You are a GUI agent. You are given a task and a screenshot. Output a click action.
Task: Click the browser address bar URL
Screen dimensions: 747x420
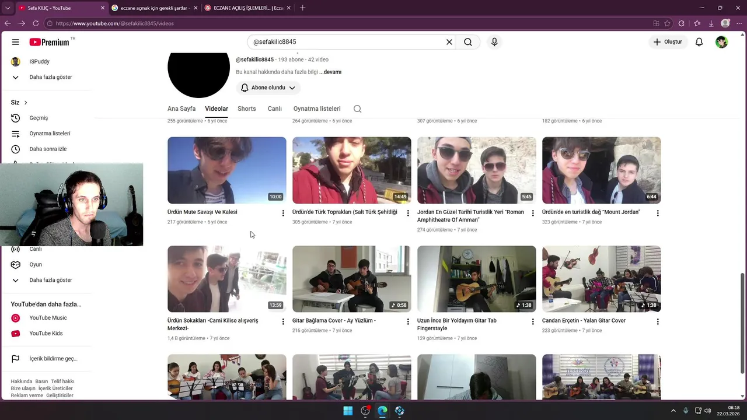[x=115, y=23]
